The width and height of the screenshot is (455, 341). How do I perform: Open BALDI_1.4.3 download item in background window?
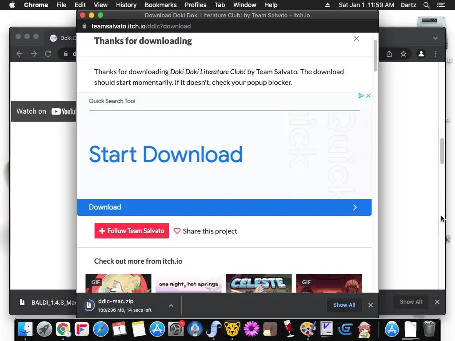[48, 302]
